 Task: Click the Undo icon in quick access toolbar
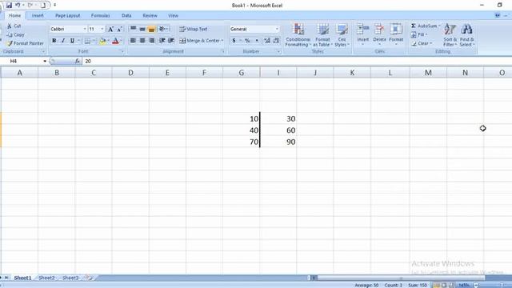(18, 6)
